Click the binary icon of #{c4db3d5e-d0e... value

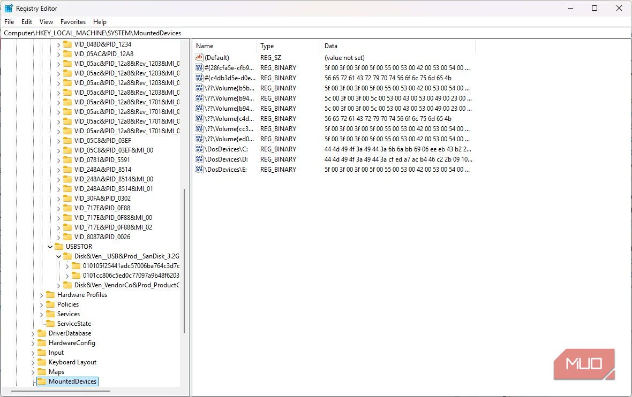pos(199,78)
